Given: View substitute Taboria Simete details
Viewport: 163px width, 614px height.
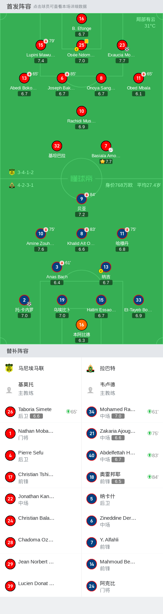Looking at the screenshot, I should pos(41,412).
